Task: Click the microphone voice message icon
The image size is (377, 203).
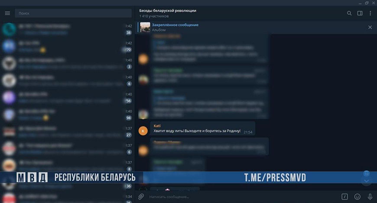Action: point(370,197)
